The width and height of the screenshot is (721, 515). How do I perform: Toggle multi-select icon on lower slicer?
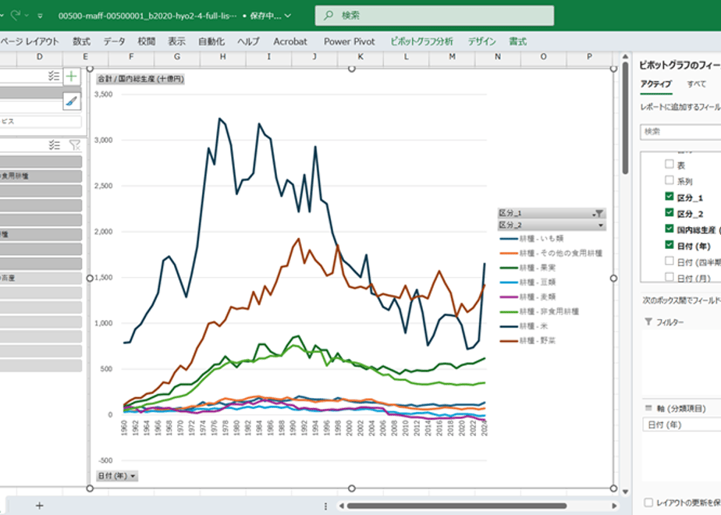[x=55, y=145]
